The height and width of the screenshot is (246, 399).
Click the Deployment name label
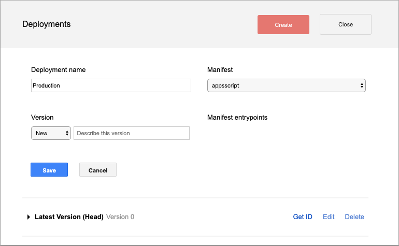59,69
